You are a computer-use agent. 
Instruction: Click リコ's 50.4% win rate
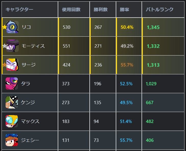[x=127, y=27]
